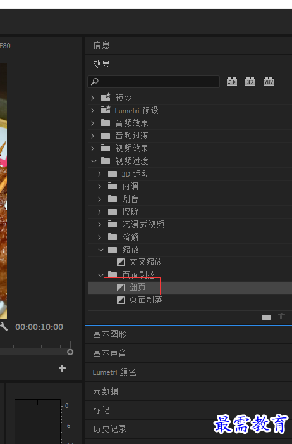292x444 pixels.
Task: Toggle the YUV effects filter icon
Action: coord(269,82)
